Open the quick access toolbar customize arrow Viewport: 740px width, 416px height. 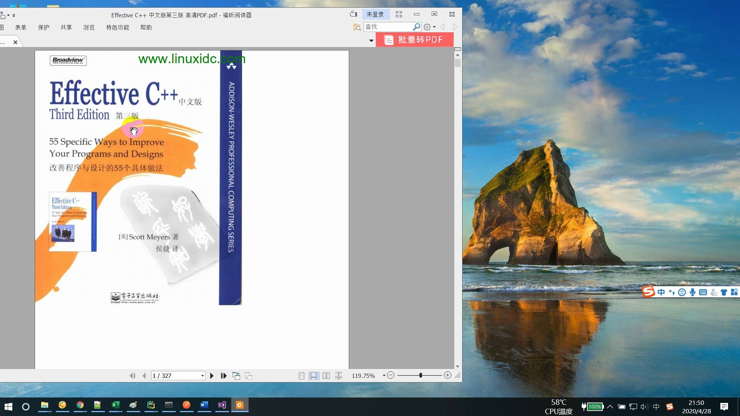13,15
